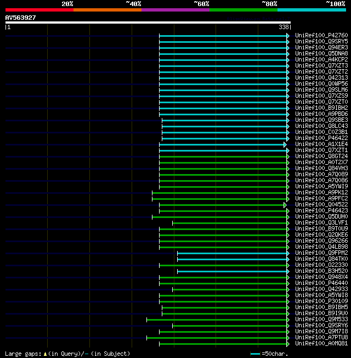Select UniRef100_Q42313 label
The height and width of the screenshot is (358, 351).
(x=321, y=78)
